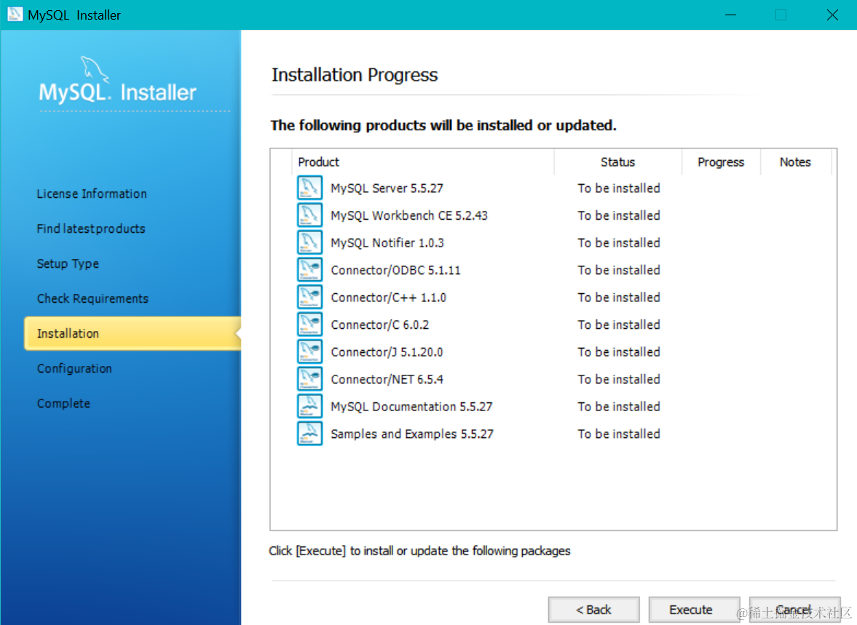
Task: Click the Progress column header
Action: click(x=721, y=162)
